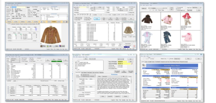Select the brown hooded jacket thumbnail
The image size is (216, 103).
click(147, 19)
